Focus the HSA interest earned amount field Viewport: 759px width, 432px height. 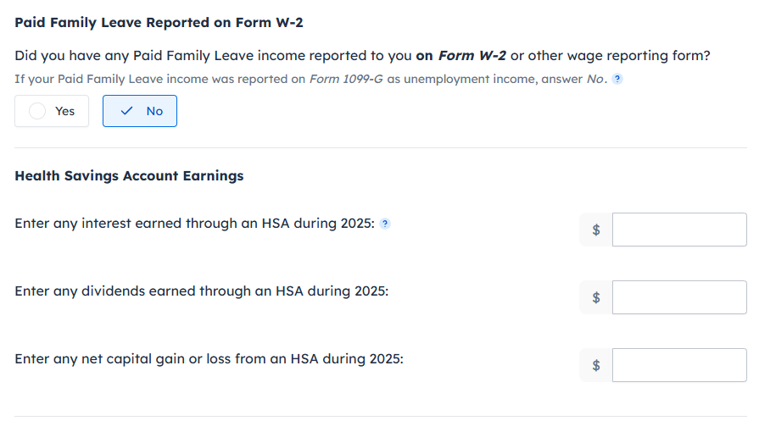pos(678,230)
